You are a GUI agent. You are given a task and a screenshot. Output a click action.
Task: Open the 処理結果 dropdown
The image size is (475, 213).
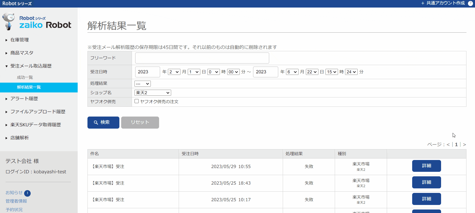pyautogui.click(x=142, y=84)
